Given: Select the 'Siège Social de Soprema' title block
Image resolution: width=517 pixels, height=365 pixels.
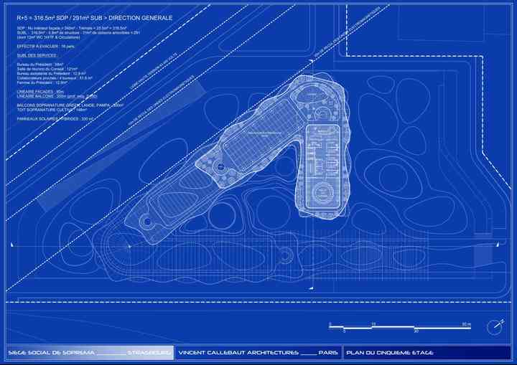Looking at the screenshot, I should point(88,353).
